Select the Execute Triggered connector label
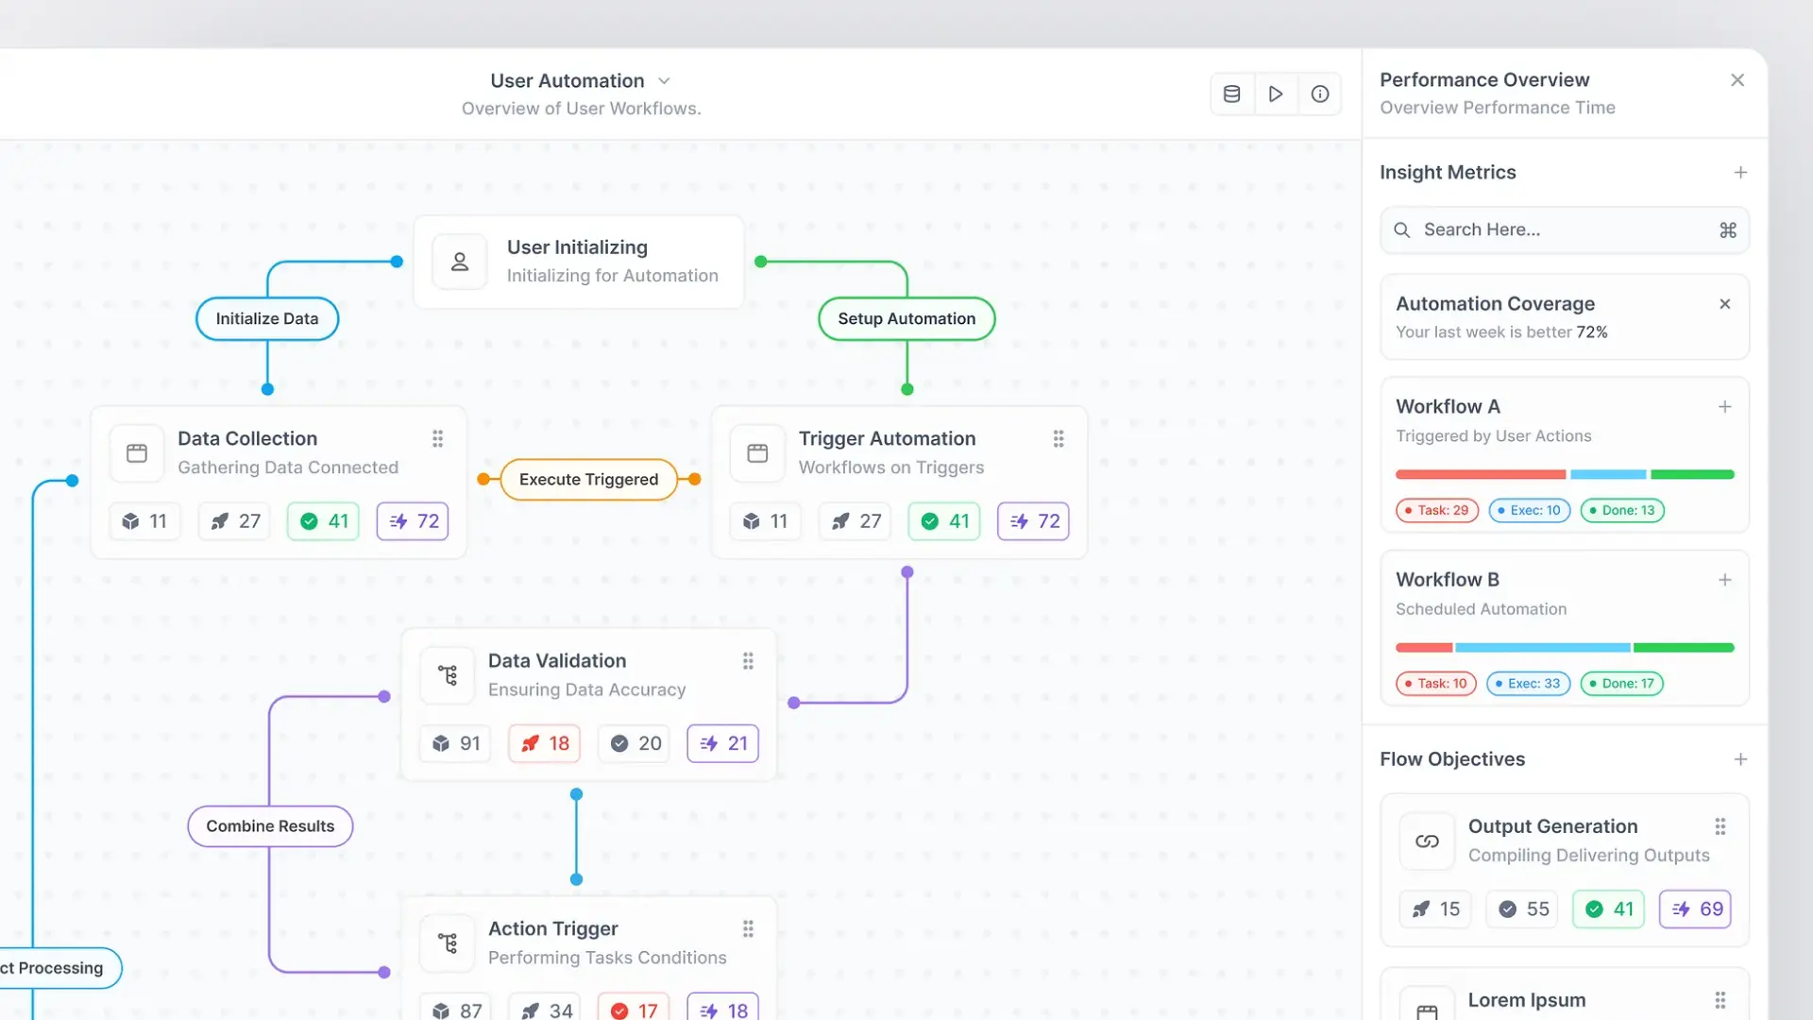The height and width of the screenshot is (1020, 1813). [588, 480]
